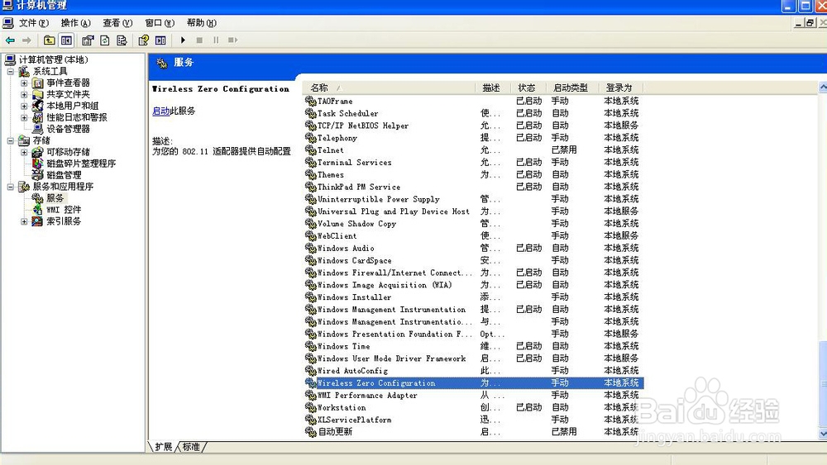827x465 pixels.
Task: Select the Wireless Zero Configuration service row
Action: coord(474,383)
